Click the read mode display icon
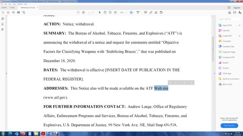 [138, 12]
